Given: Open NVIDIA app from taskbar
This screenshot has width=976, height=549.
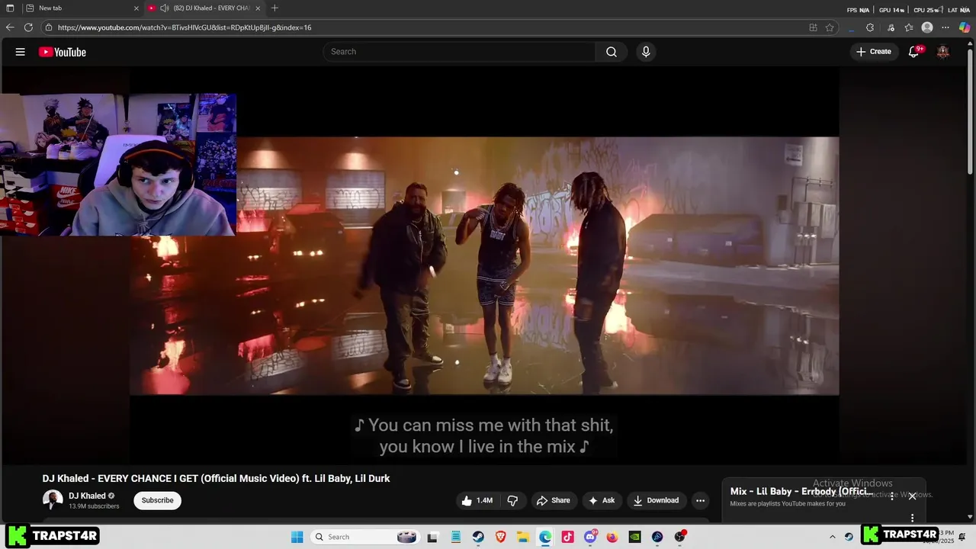Looking at the screenshot, I should pyautogui.click(x=634, y=537).
